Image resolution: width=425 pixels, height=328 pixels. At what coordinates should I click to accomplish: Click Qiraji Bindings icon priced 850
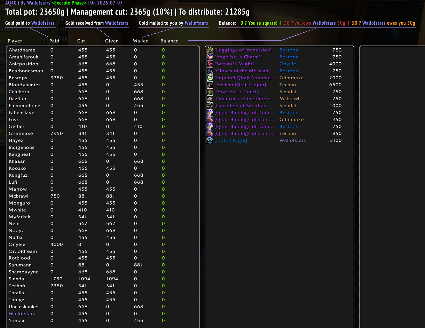pyautogui.click(x=210, y=134)
